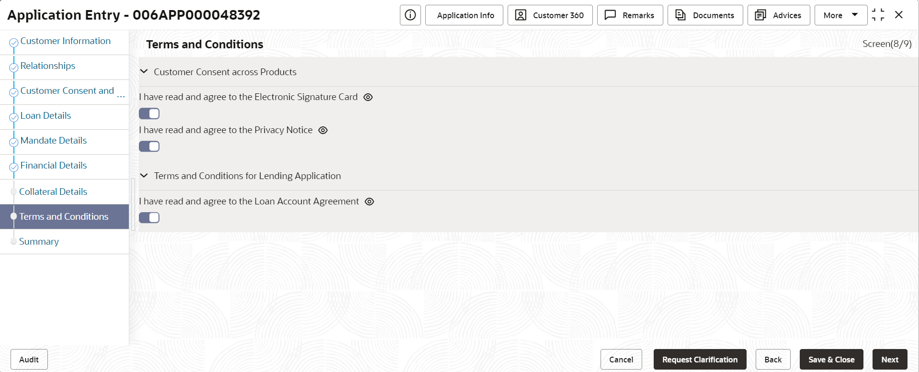
Task: Collapse the window with the minimize-screen icon
Action: click(878, 15)
